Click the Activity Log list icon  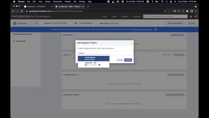14,41
